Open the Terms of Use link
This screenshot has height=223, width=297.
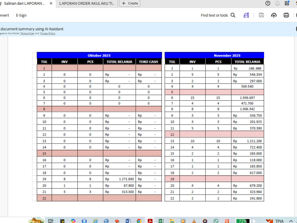[27, 33]
